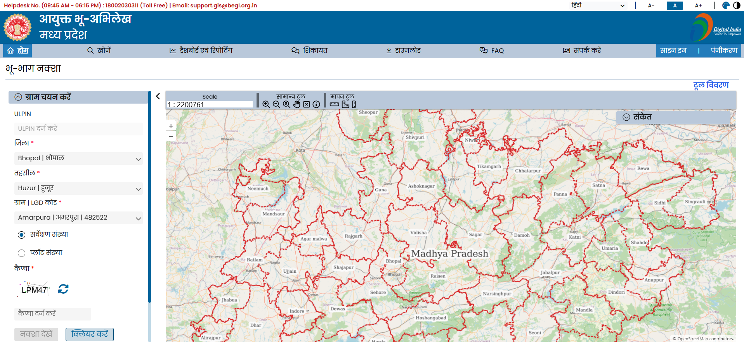Screen dimensions: 744x350
Task: Toggle the high contrast mode icon
Action: tap(737, 5)
